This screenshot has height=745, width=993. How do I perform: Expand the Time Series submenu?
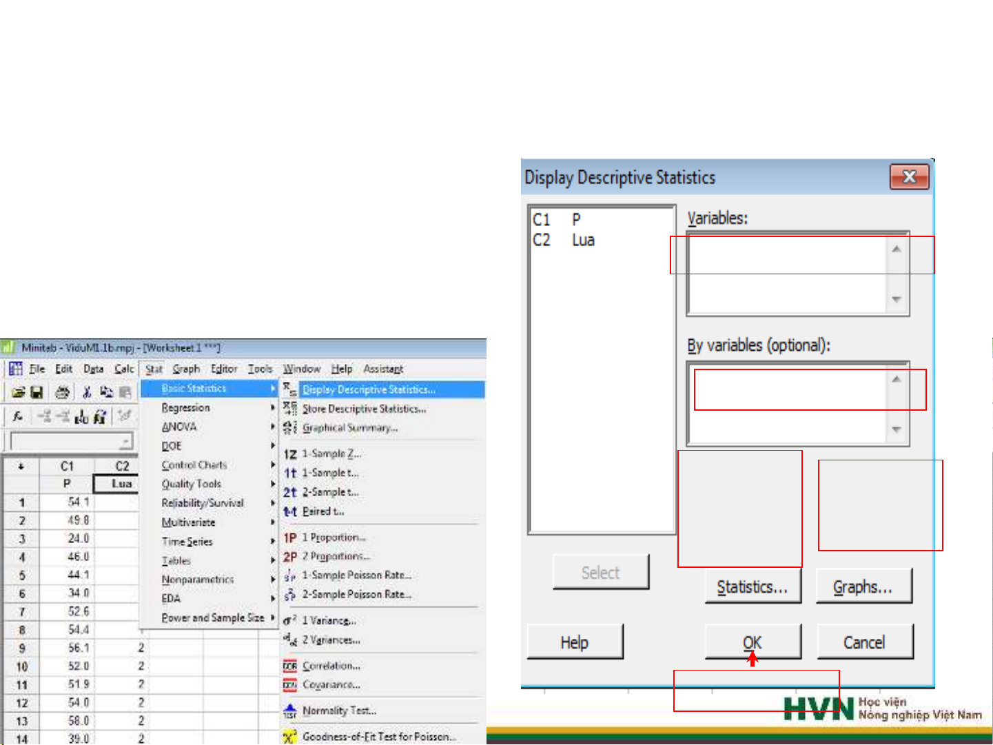point(209,542)
